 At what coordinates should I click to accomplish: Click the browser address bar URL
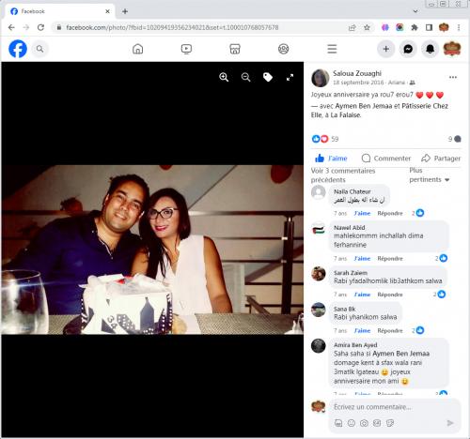pyautogui.click(x=172, y=27)
